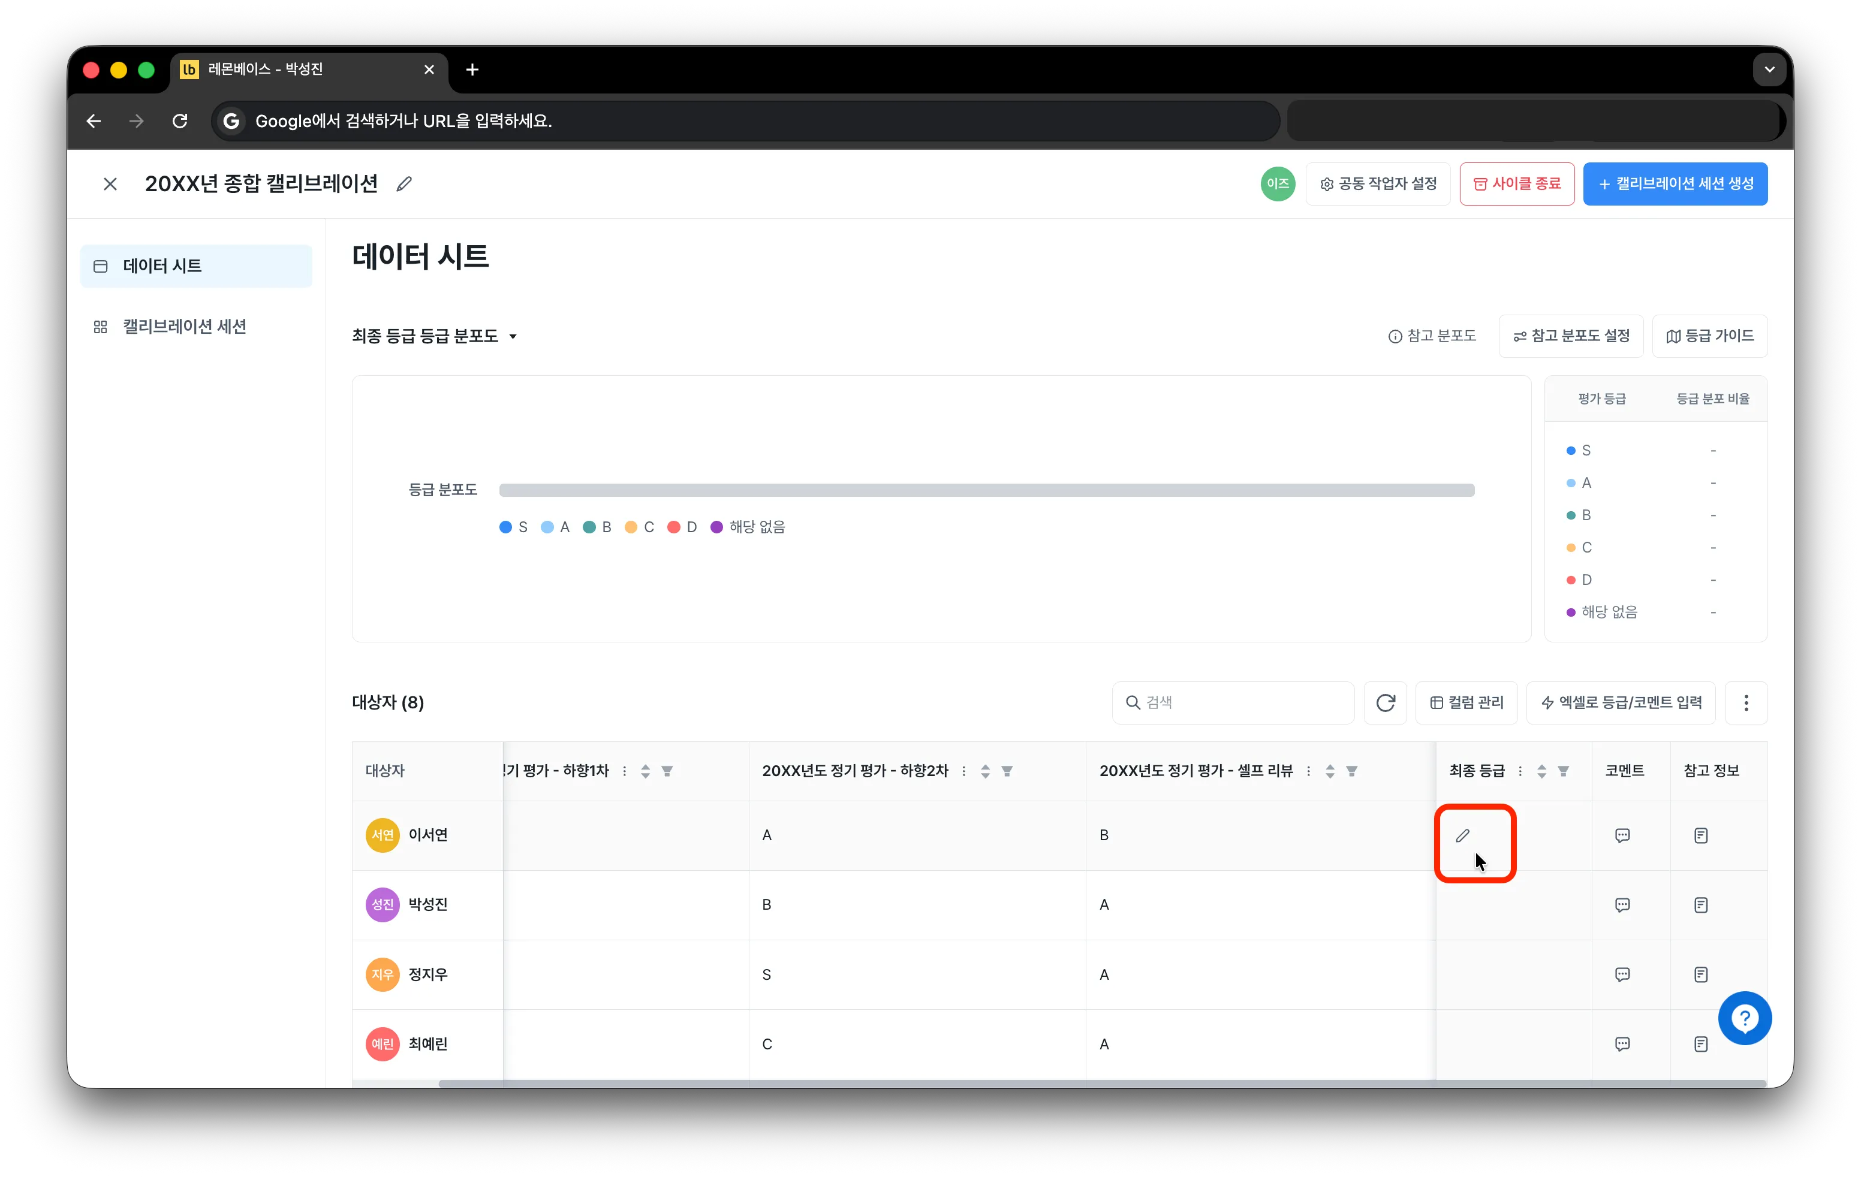Open 참고 정보 for 박성진
This screenshot has height=1177, width=1861.
pos(1701,905)
